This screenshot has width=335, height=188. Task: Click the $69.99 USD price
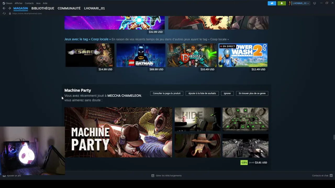pyautogui.click(x=156, y=69)
